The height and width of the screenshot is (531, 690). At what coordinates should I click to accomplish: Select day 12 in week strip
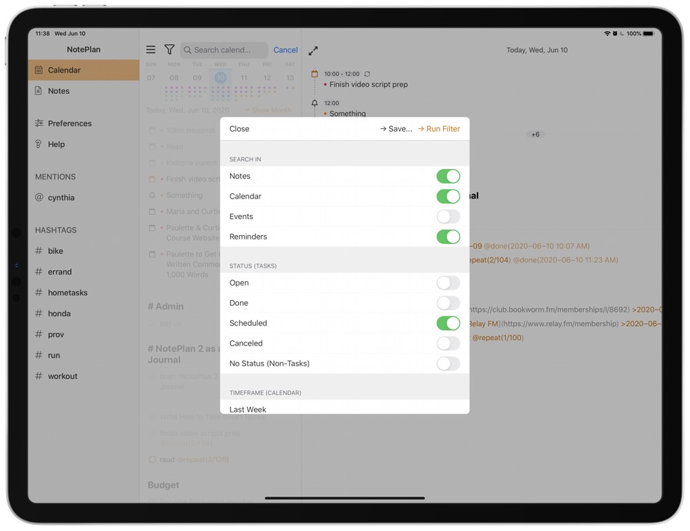tap(266, 78)
